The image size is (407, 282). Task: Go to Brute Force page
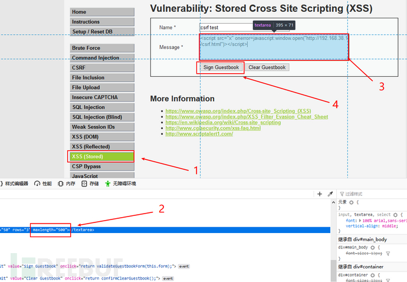coord(102,48)
